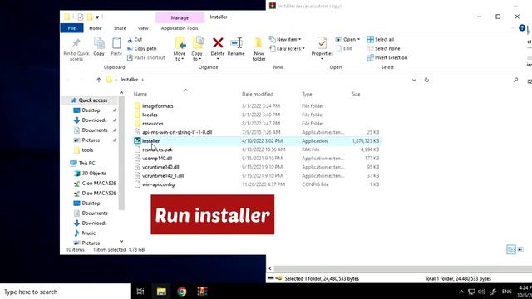Open address bar history dropdown
The width and height of the screenshot is (532, 299).
click(414, 80)
